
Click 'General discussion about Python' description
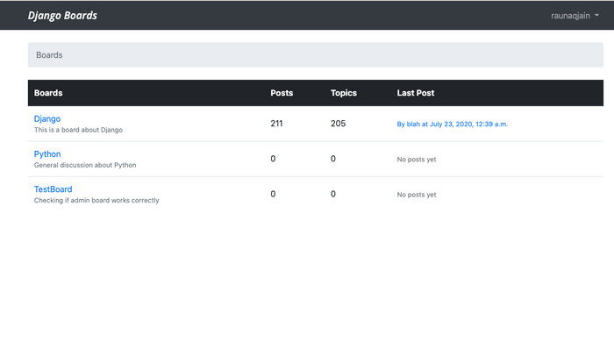85,165
